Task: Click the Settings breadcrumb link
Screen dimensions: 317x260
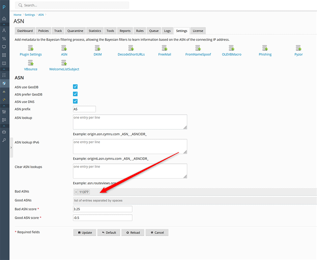Action: pyautogui.click(x=30, y=15)
